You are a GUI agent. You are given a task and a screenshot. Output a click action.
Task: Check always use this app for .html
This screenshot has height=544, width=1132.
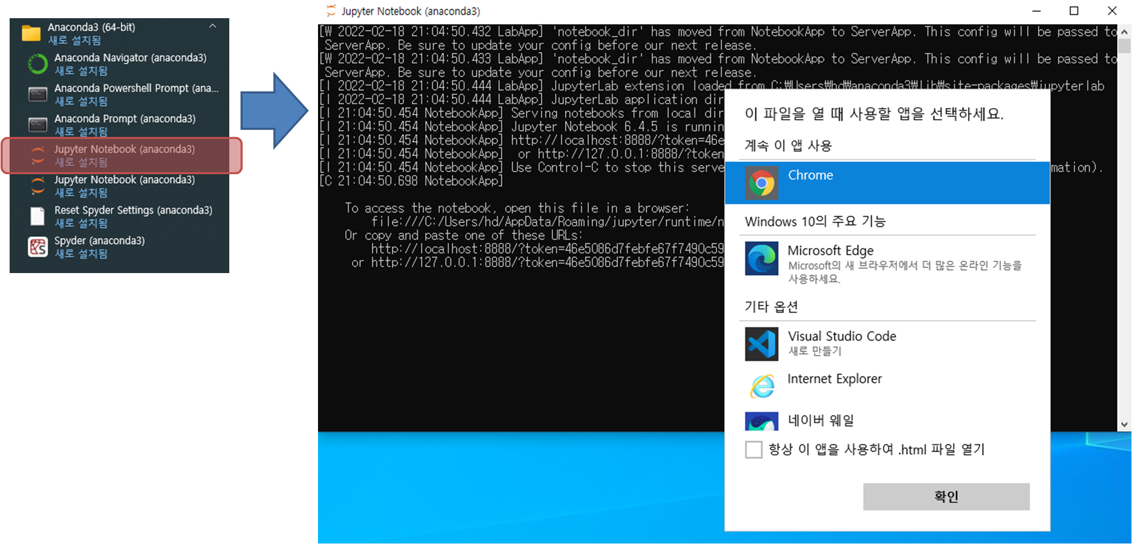point(754,449)
